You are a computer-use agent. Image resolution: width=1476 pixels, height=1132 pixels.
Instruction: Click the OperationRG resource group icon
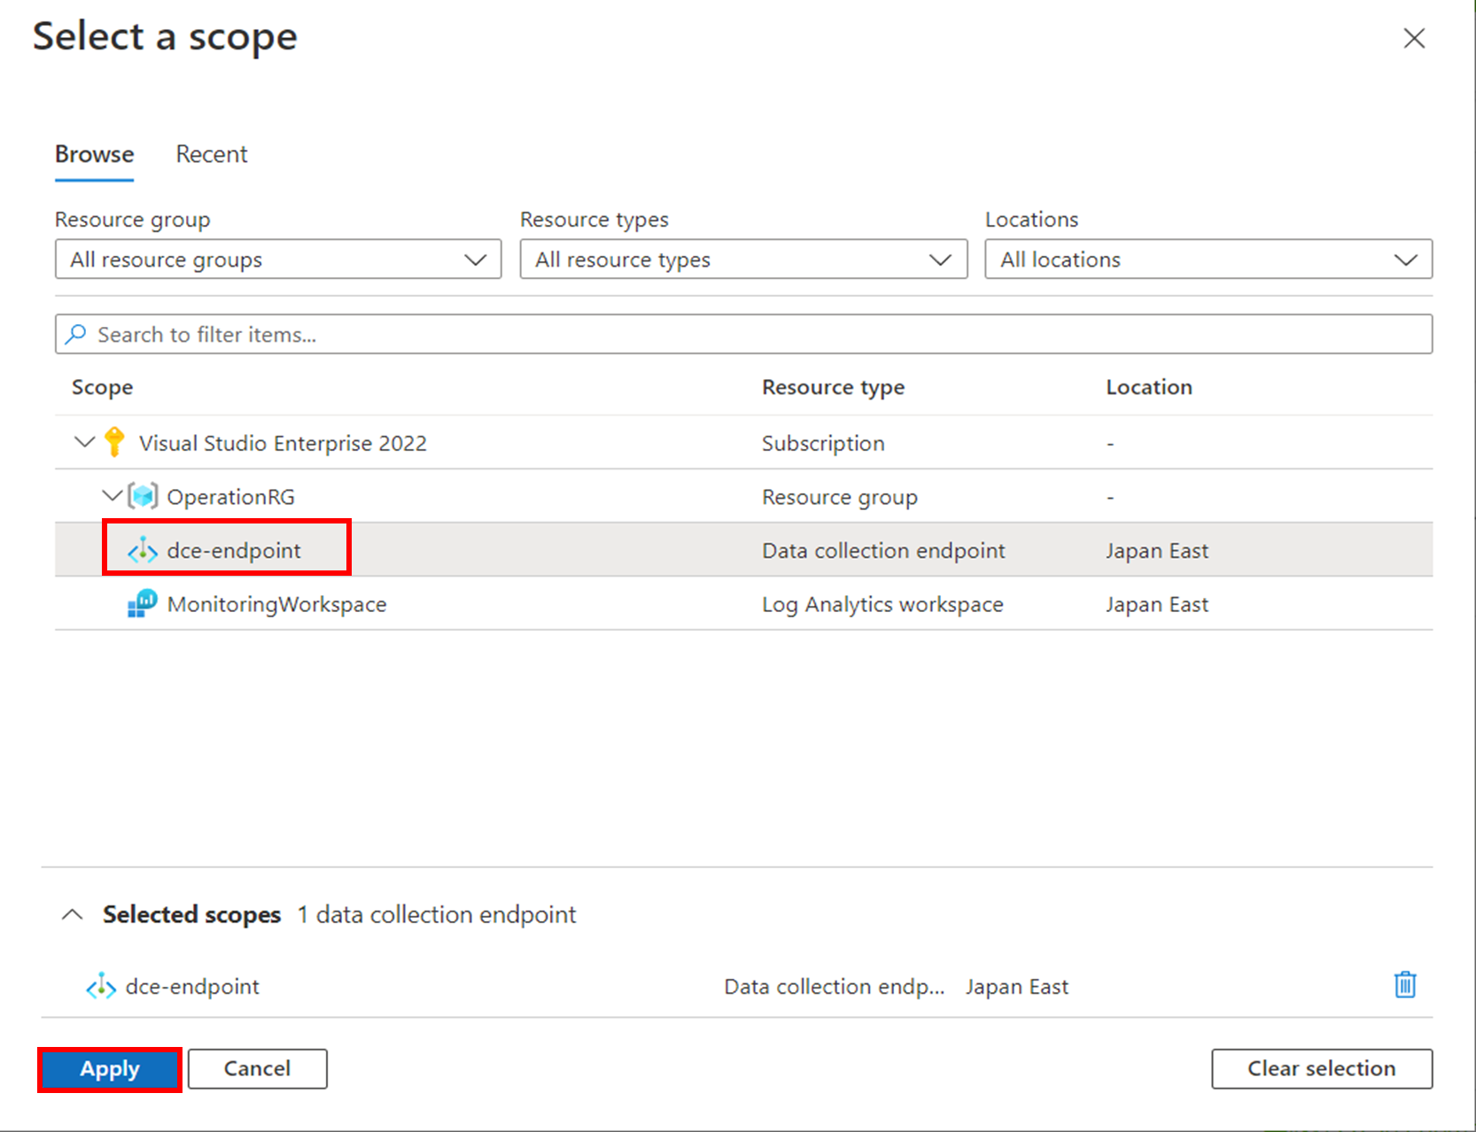click(143, 496)
